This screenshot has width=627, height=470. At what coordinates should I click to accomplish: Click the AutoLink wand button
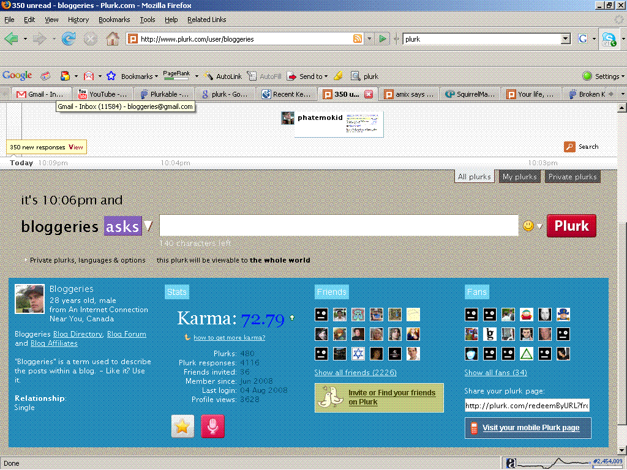point(223,76)
